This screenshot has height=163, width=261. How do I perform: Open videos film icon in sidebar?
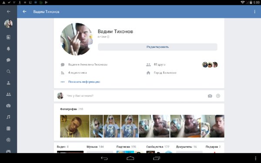(x=8, y=129)
